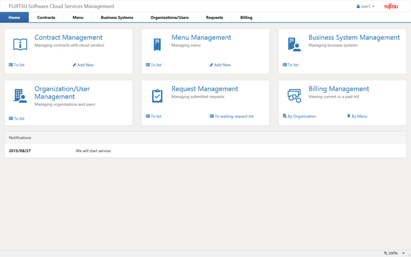Click the Request Management clipboard icon

(157, 96)
